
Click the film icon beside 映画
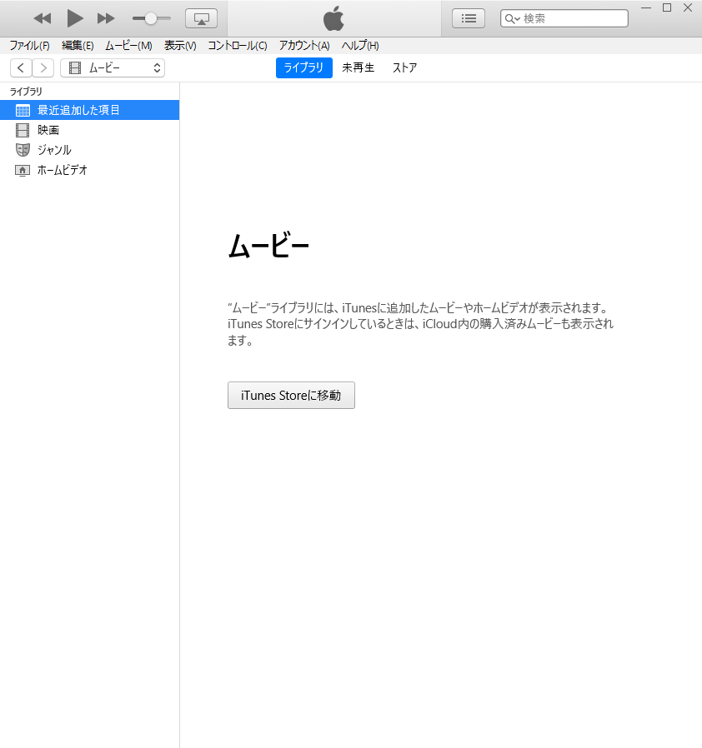point(23,130)
